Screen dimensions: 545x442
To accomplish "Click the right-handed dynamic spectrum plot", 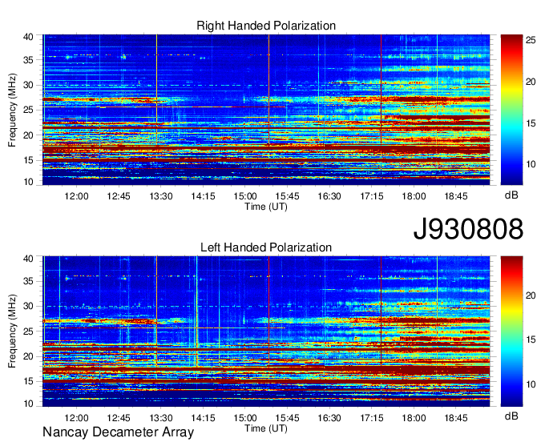I will tap(266, 110).
